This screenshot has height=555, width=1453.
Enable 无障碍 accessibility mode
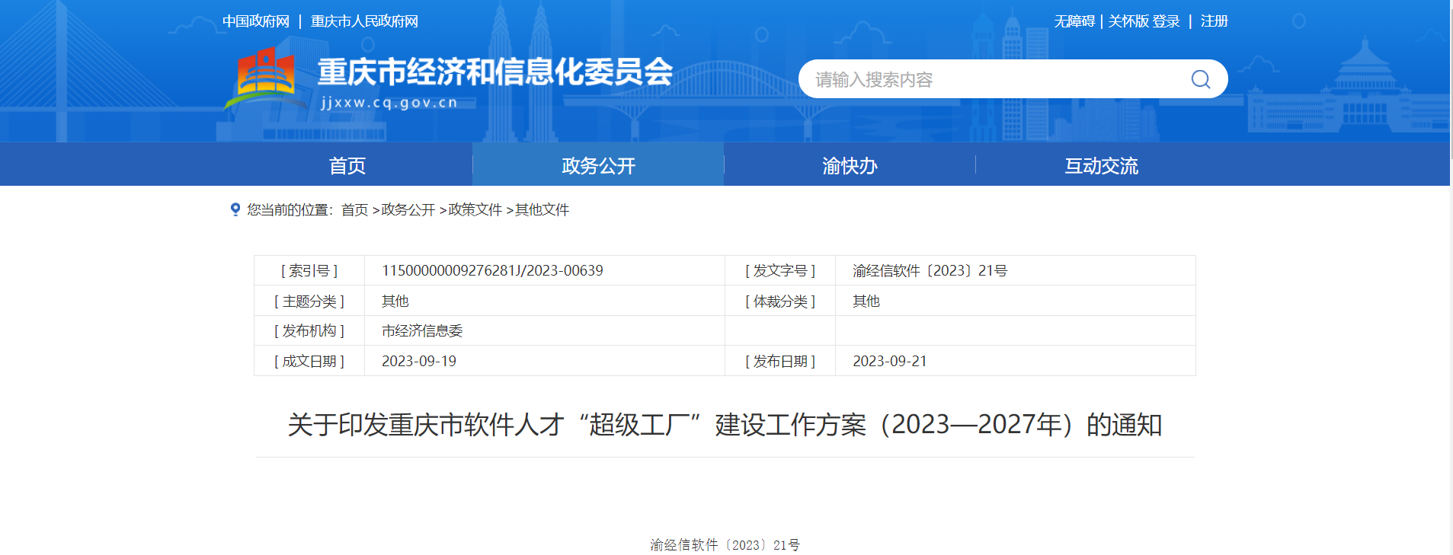pos(1074,21)
